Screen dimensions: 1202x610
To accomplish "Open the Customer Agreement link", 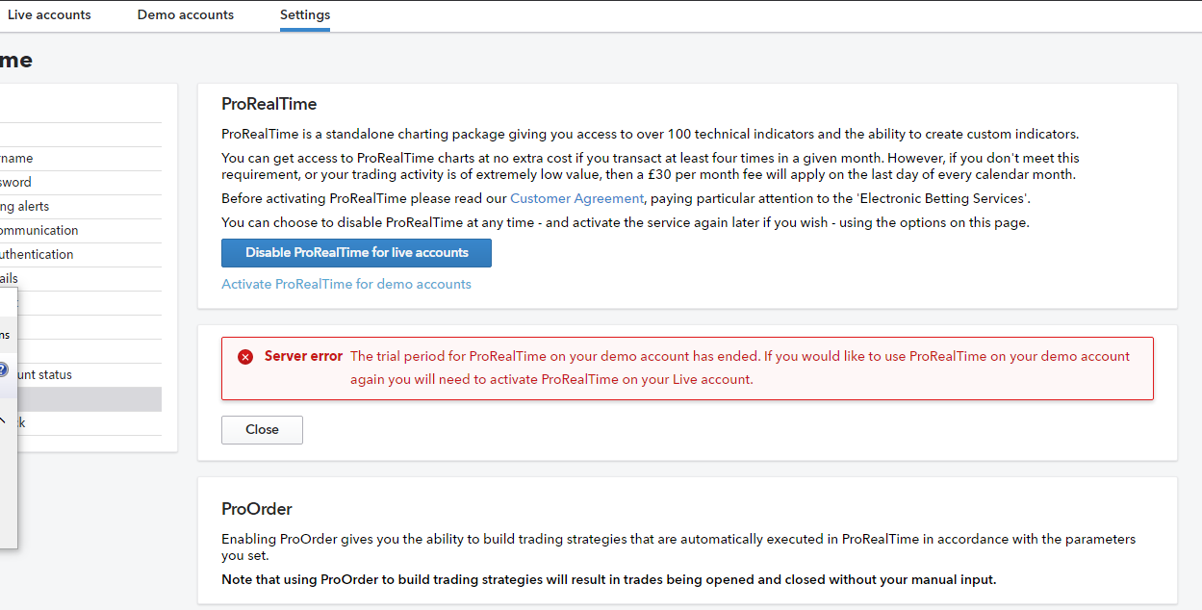I will pos(576,198).
